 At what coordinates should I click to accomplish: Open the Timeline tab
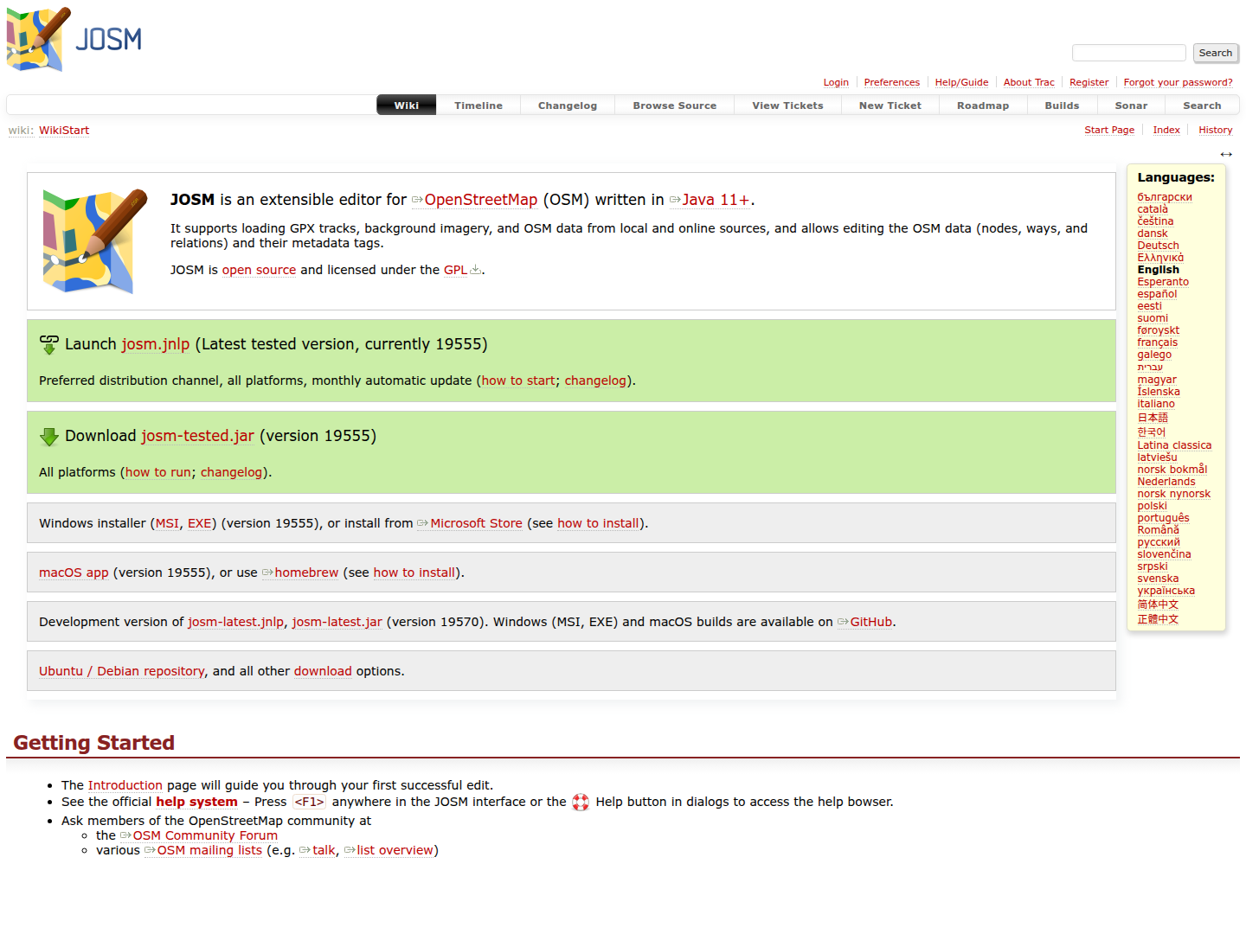point(478,106)
